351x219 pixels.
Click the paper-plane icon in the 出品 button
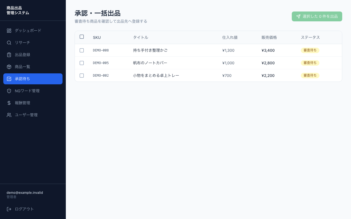pos(298,16)
